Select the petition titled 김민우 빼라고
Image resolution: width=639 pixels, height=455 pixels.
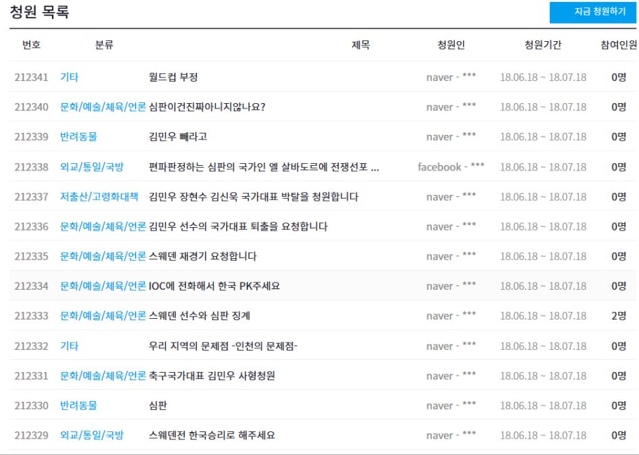[x=177, y=137]
